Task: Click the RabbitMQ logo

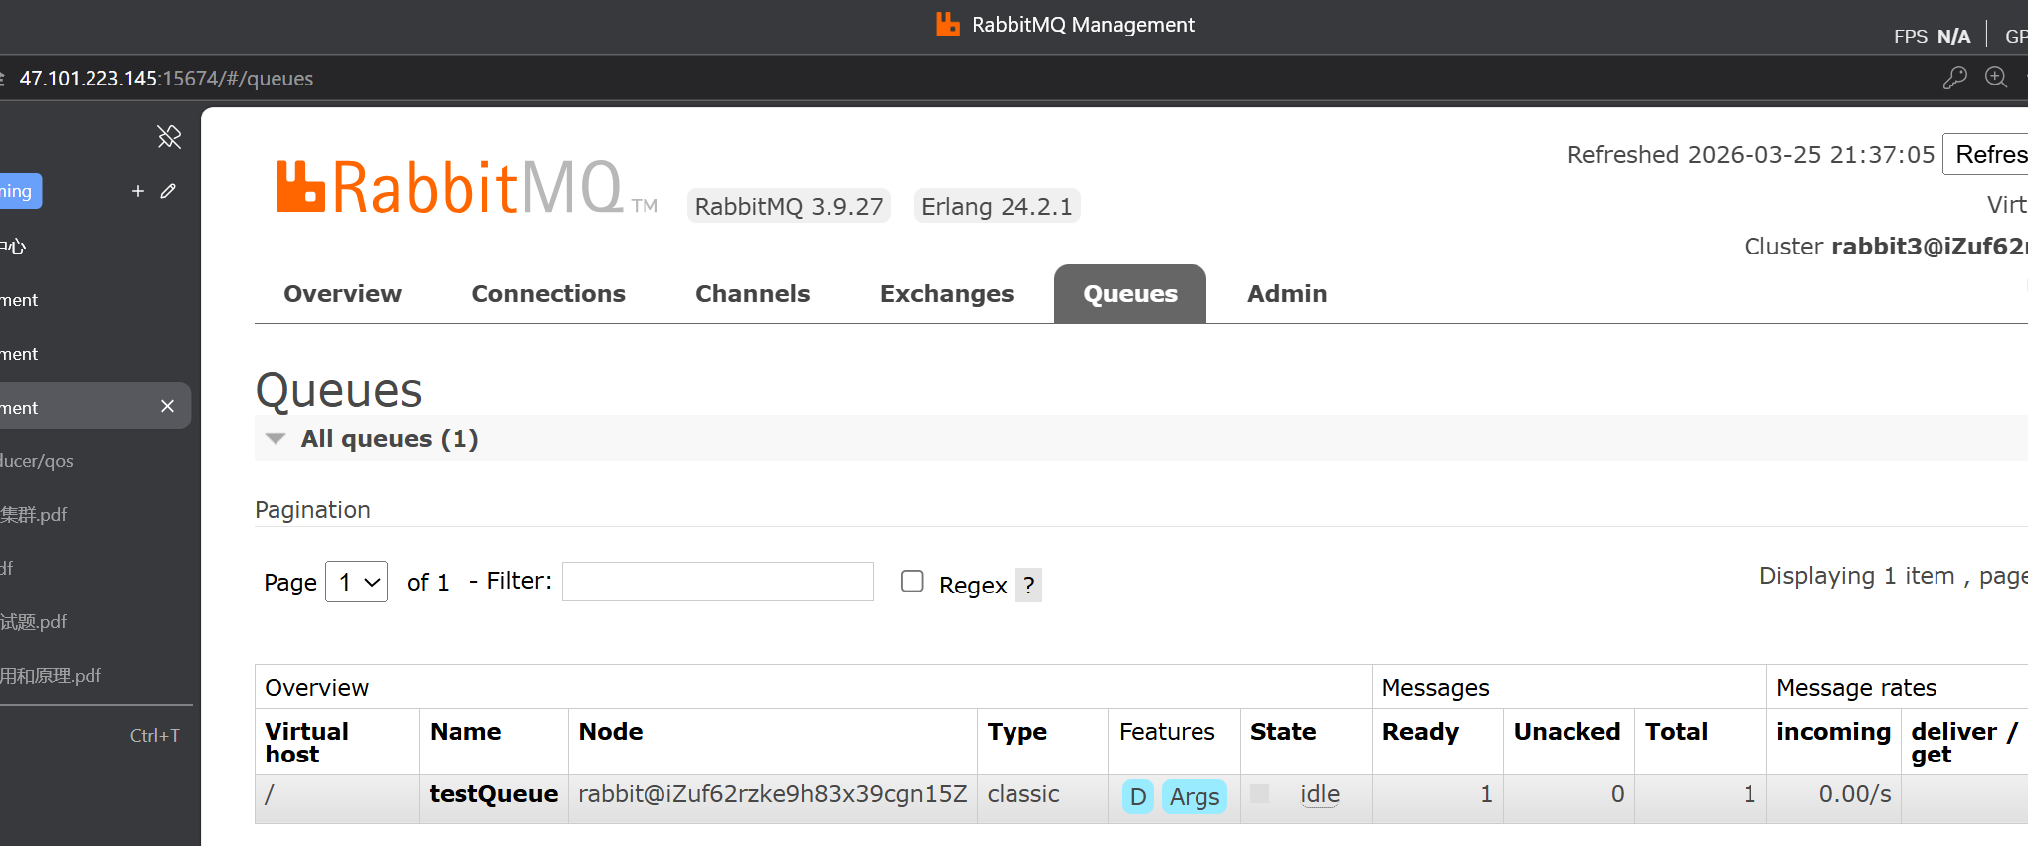Action: point(465,188)
